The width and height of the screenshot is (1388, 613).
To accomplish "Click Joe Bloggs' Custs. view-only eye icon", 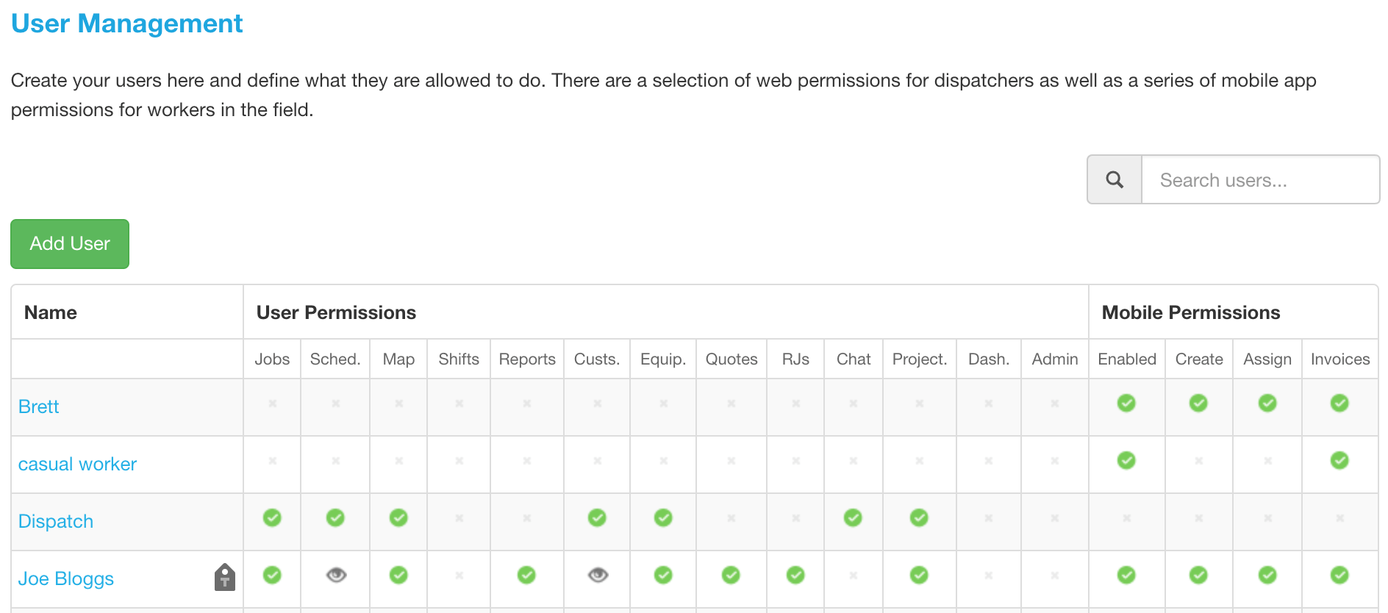I will coord(598,575).
